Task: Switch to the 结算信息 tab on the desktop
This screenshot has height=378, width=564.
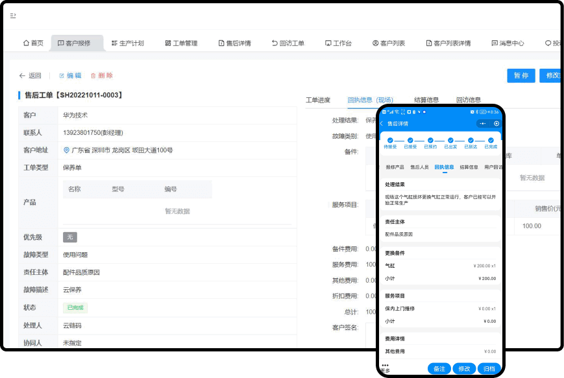Action: pyautogui.click(x=426, y=100)
